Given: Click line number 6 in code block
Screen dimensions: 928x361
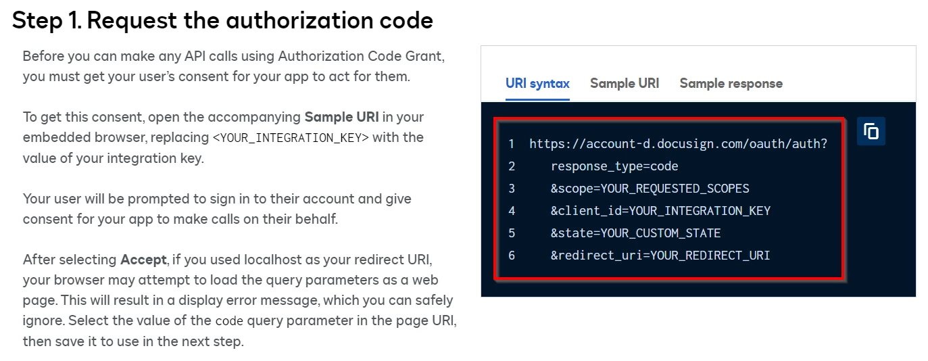Looking at the screenshot, I should [512, 256].
